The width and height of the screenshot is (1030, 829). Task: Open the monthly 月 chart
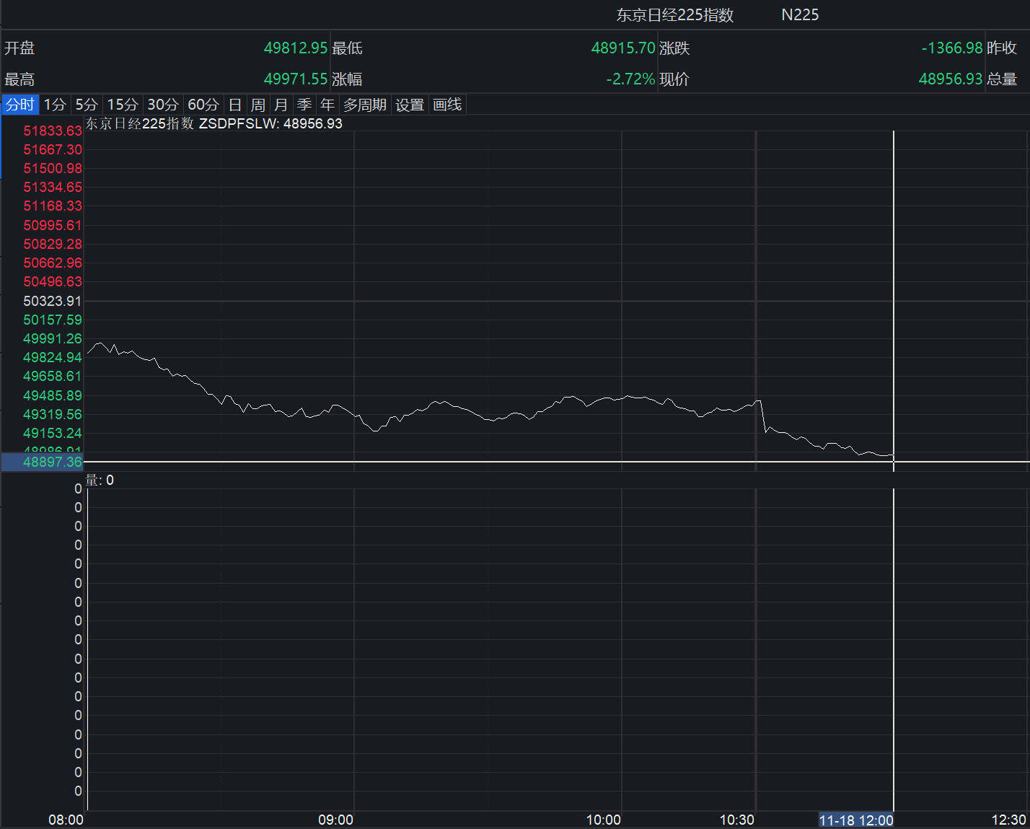pos(281,105)
